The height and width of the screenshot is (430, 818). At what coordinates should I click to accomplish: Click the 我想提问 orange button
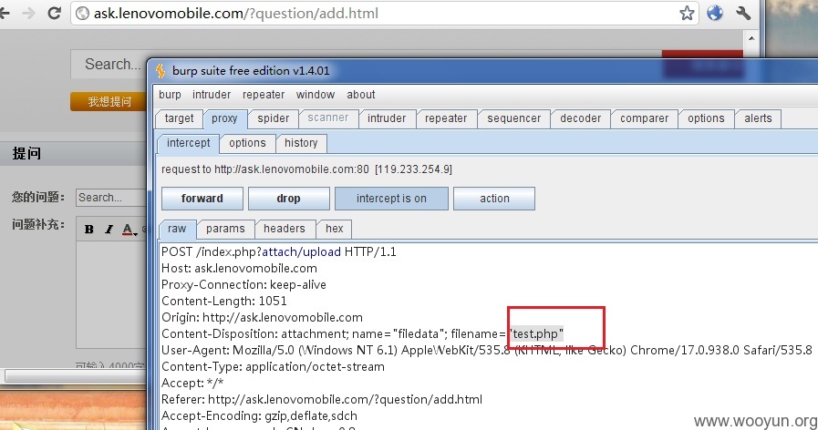coord(109,102)
